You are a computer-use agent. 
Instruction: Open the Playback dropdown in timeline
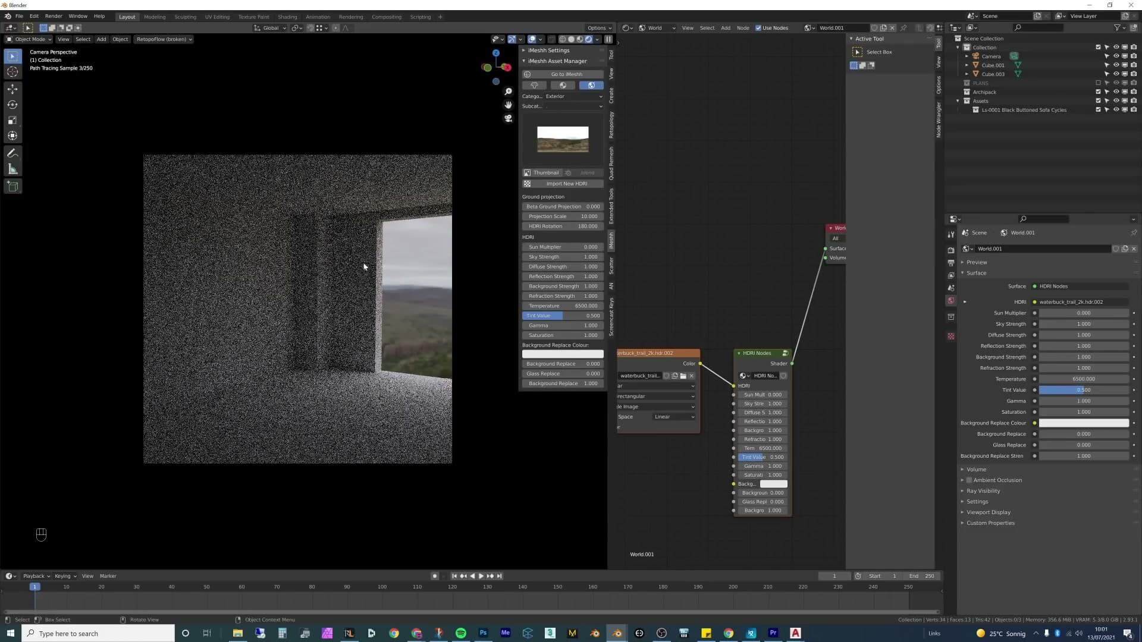pos(36,576)
